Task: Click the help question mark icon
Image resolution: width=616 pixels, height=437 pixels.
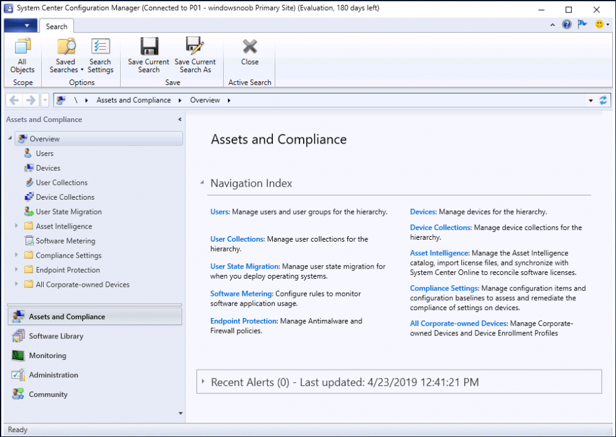Action: (x=567, y=25)
